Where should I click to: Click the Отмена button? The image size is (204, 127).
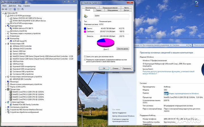click(x=115, y=68)
